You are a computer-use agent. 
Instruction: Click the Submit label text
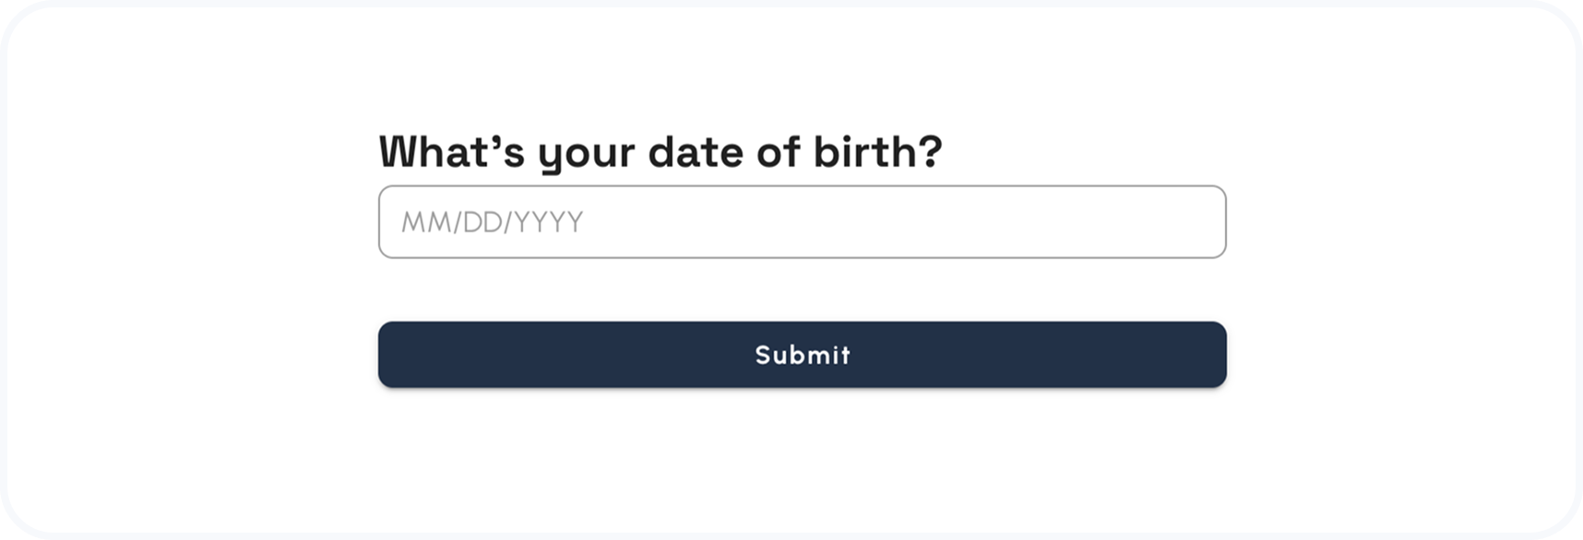tap(803, 355)
